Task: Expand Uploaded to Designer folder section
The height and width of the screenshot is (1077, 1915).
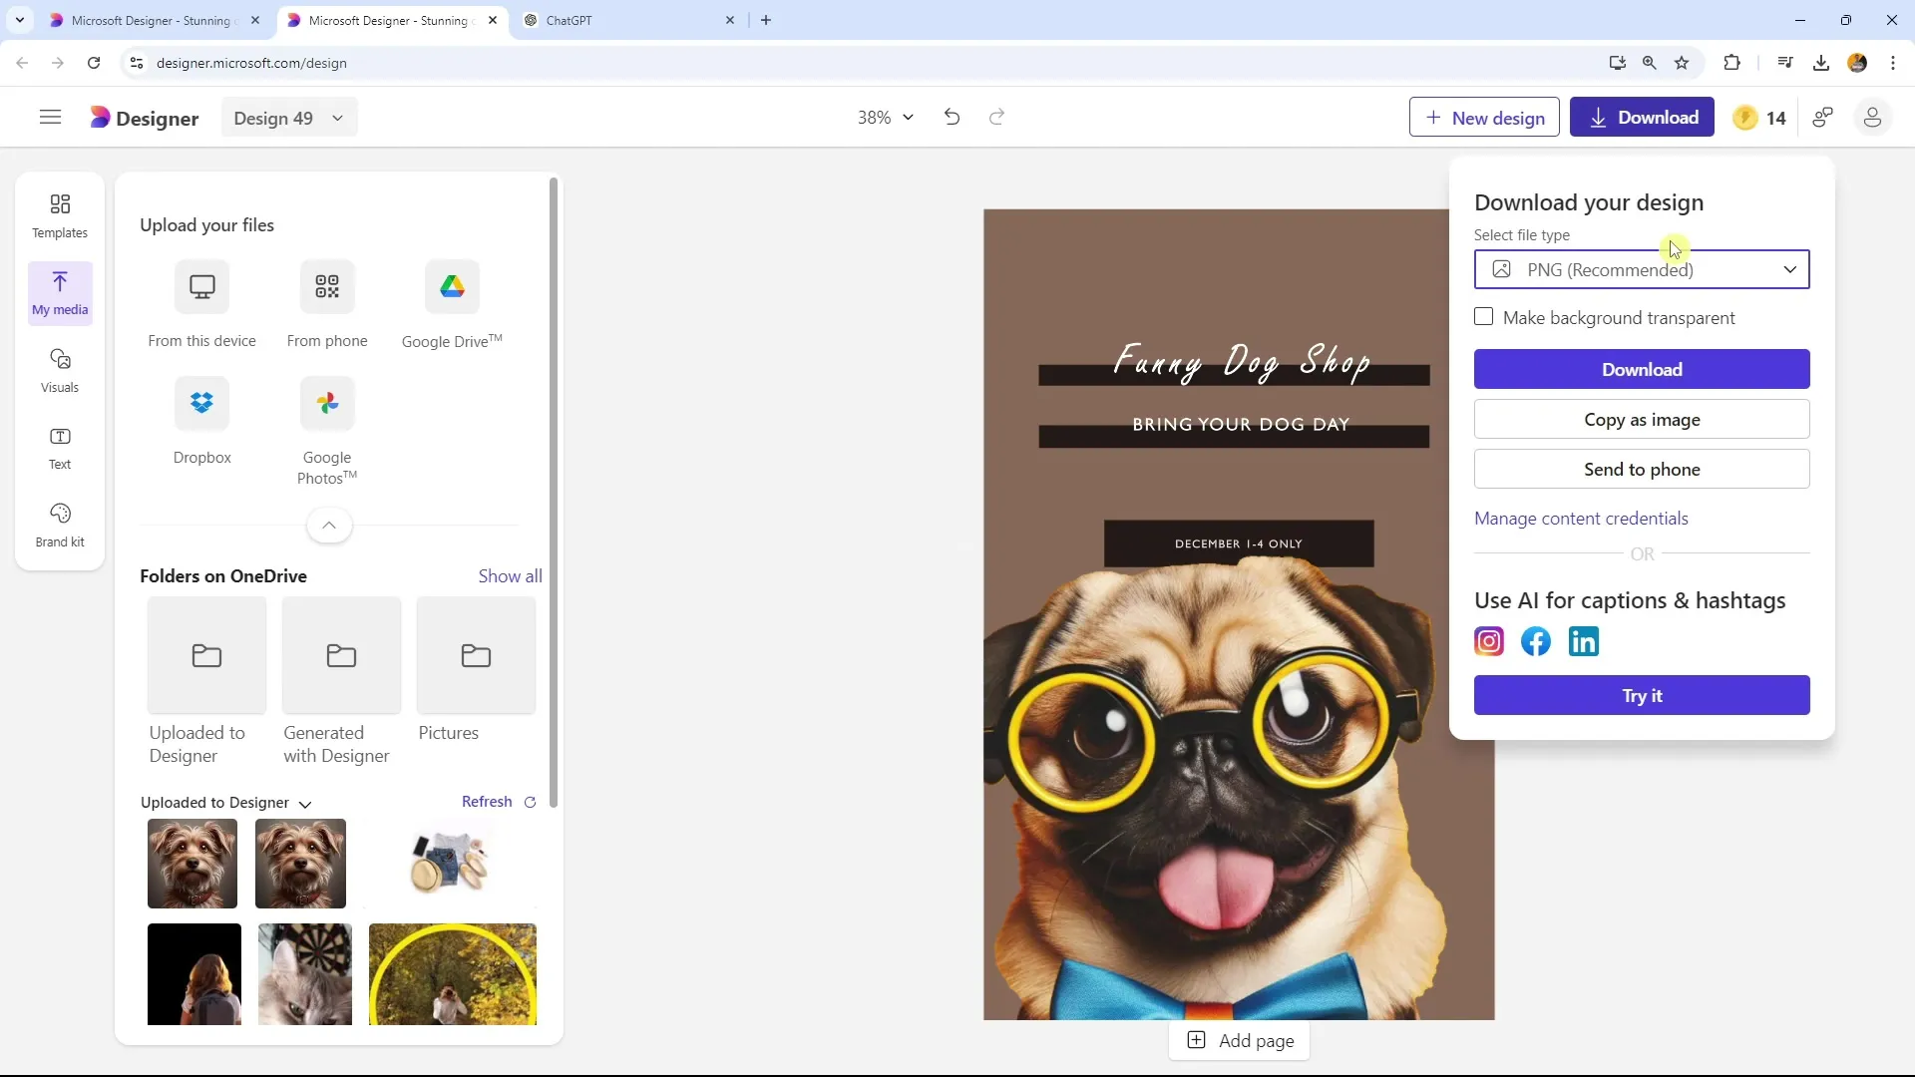Action: (x=304, y=802)
